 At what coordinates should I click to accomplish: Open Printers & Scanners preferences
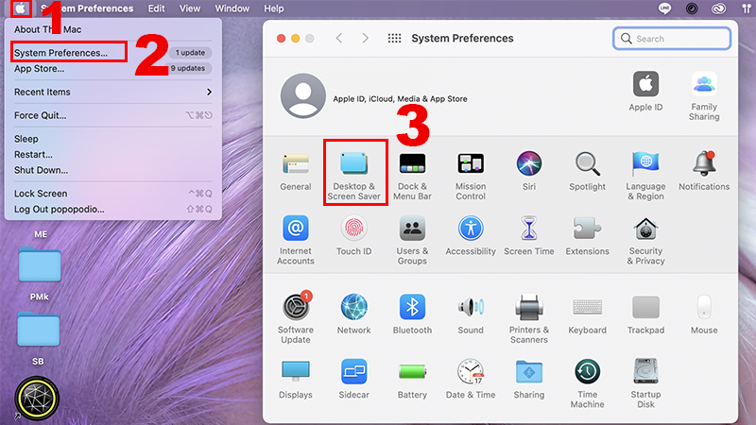(529, 319)
